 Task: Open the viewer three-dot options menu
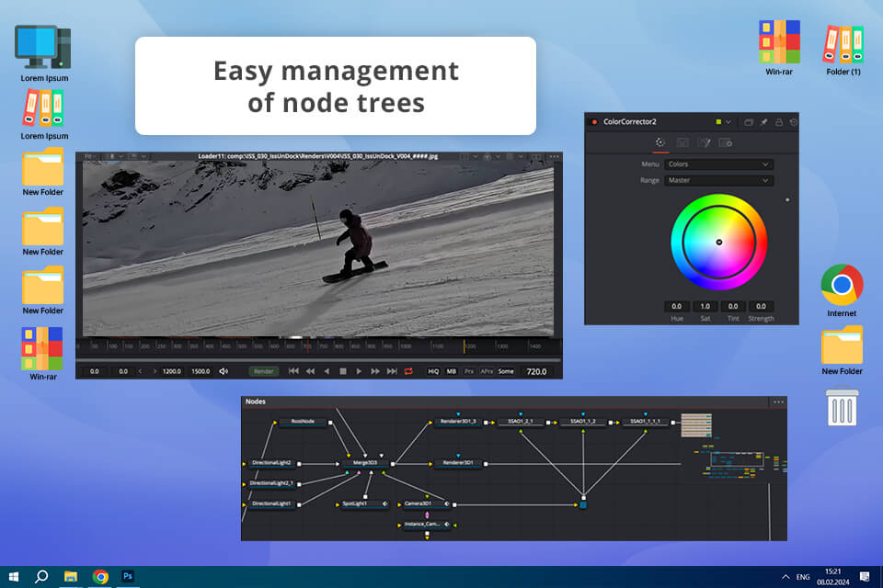tap(554, 156)
